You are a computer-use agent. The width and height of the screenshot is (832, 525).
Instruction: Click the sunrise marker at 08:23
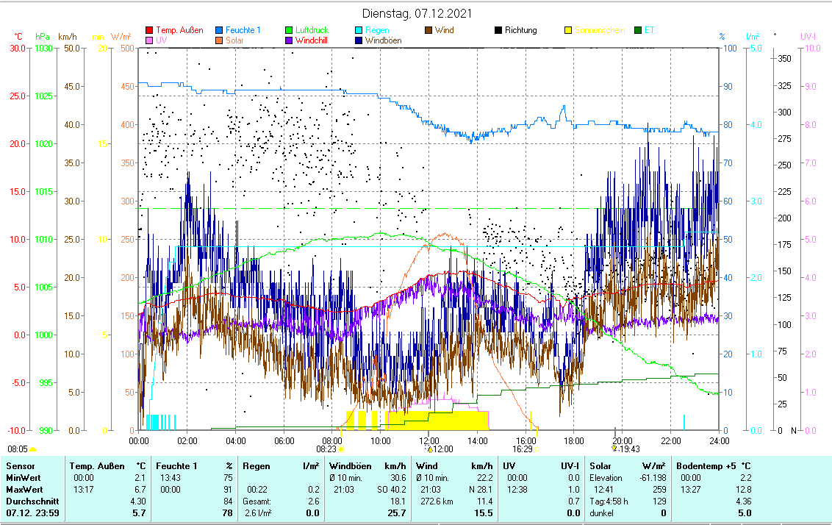pyautogui.click(x=341, y=449)
